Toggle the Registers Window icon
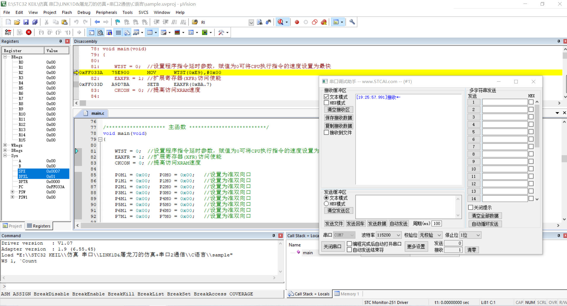The image size is (567, 306). coord(118,32)
